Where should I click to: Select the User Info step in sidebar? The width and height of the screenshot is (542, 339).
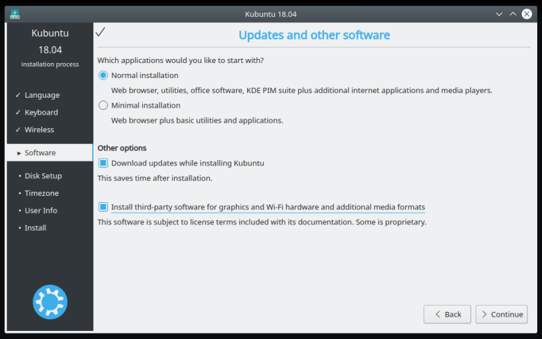point(41,210)
